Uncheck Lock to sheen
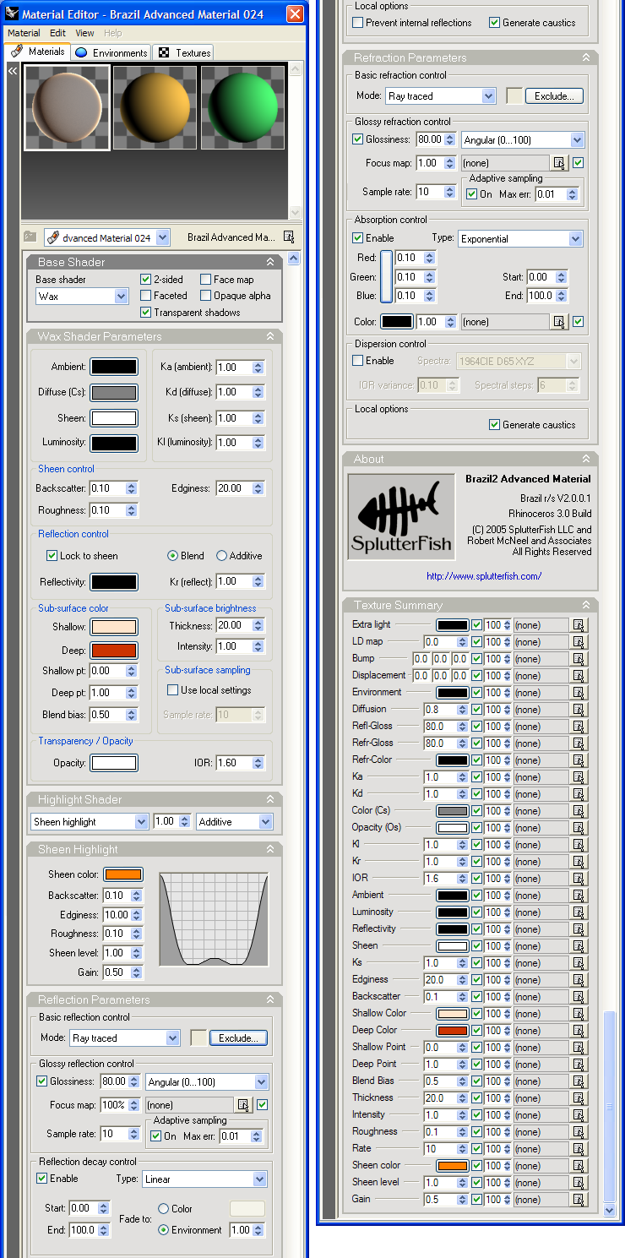The image size is (625, 1258). pos(52,556)
